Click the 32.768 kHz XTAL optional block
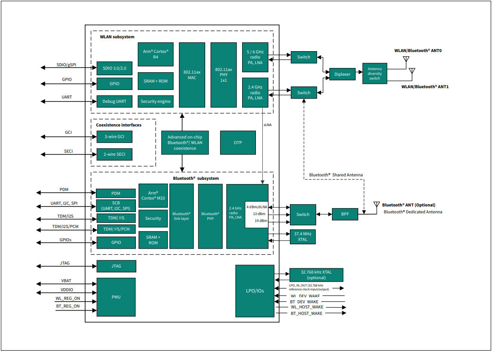This screenshot has height=351, width=492. coord(317,274)
